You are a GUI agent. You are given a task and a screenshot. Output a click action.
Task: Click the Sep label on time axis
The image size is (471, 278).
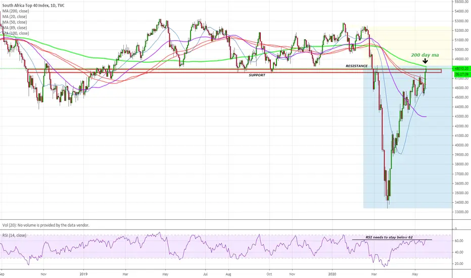2,274
